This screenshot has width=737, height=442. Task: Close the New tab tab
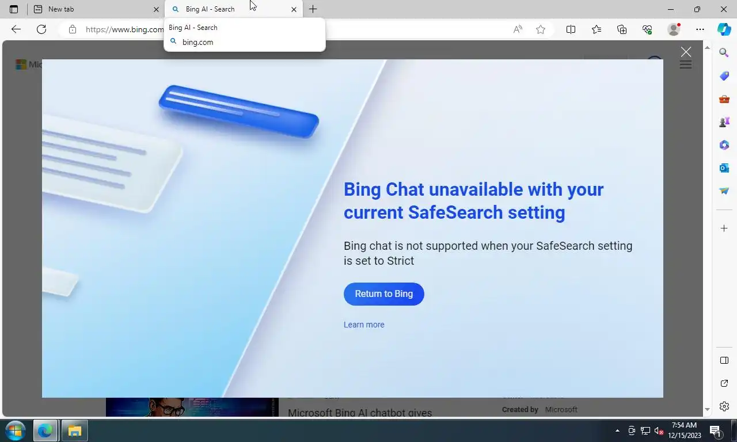coord(156,9)
